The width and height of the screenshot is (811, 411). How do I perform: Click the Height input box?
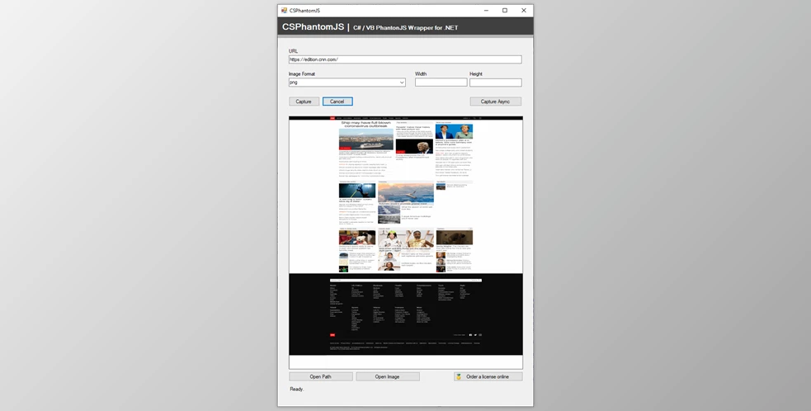[x=495, y=83]
